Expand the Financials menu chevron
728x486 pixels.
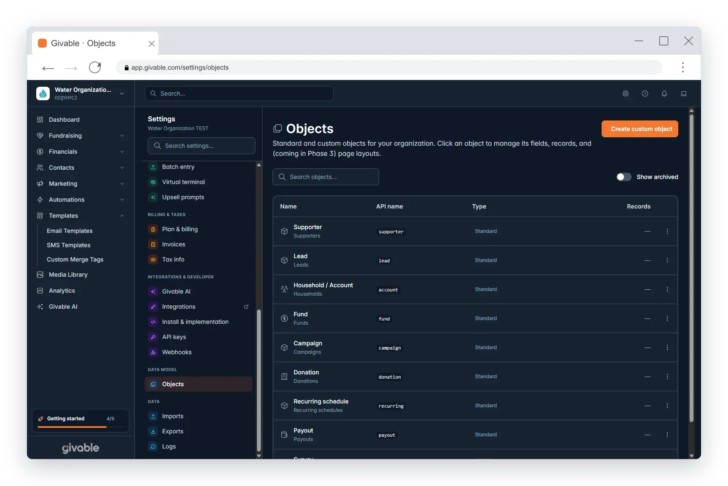[122, 152]
